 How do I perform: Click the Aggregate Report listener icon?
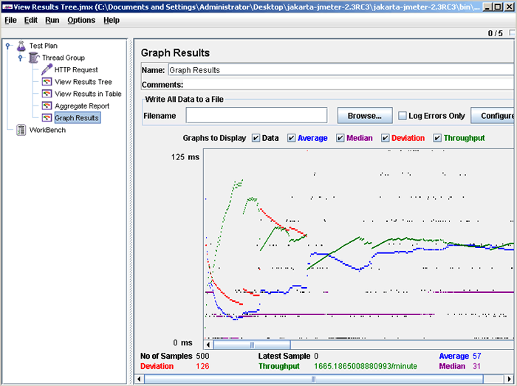[x=46, y=106]
